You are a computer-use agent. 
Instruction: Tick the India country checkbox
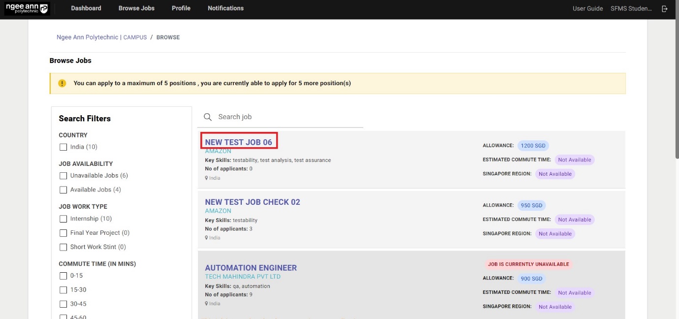(x=63, y=147)
